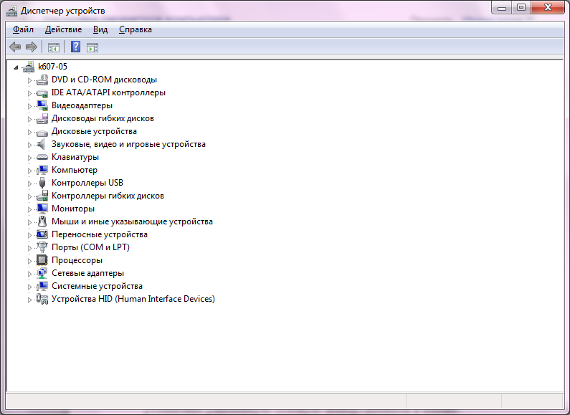Image resolution: width=570 pixels, height=415 pixels.
Task: Select Дисковые устройства label
Action: point(94,131)
